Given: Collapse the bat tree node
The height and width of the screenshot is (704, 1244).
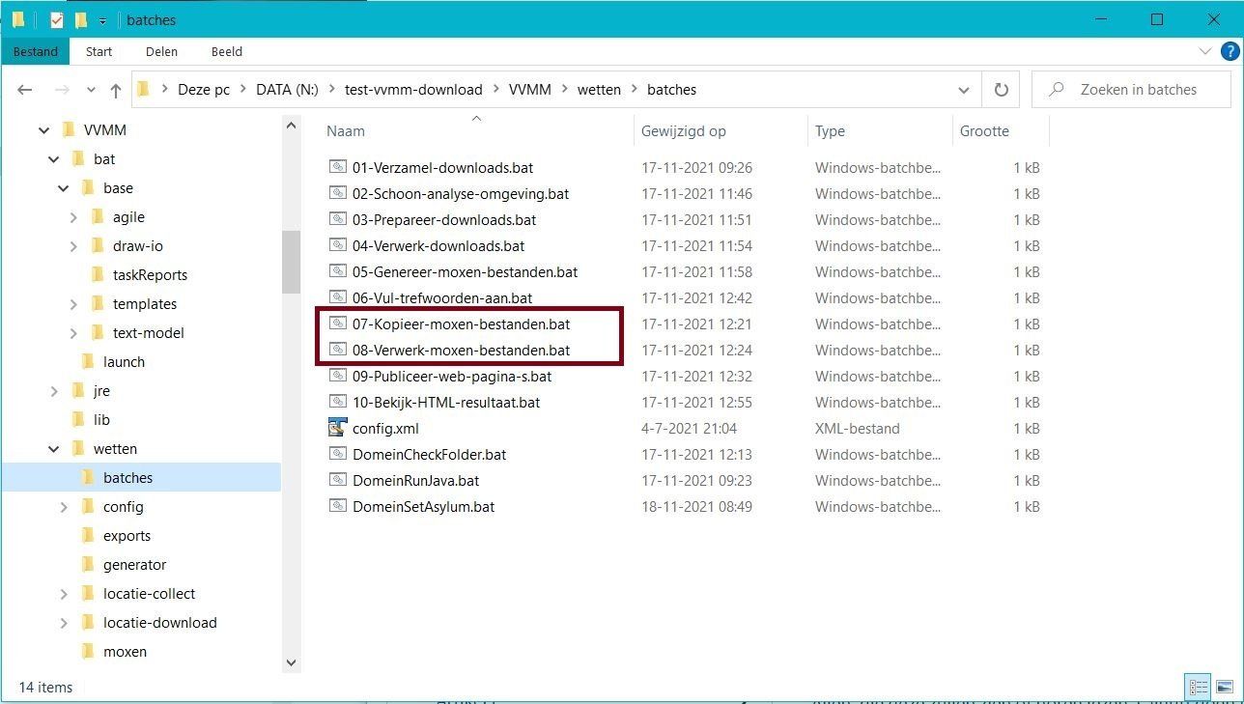Looking at the screenshot, I should point(53,159).
